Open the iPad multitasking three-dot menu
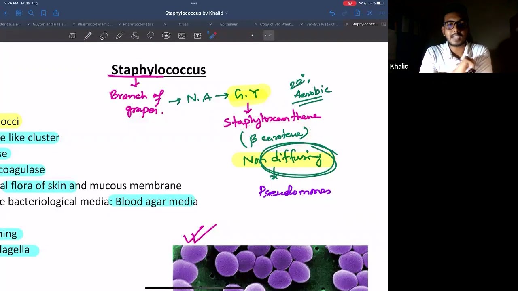The image size is (518, 291). (194, 3)
